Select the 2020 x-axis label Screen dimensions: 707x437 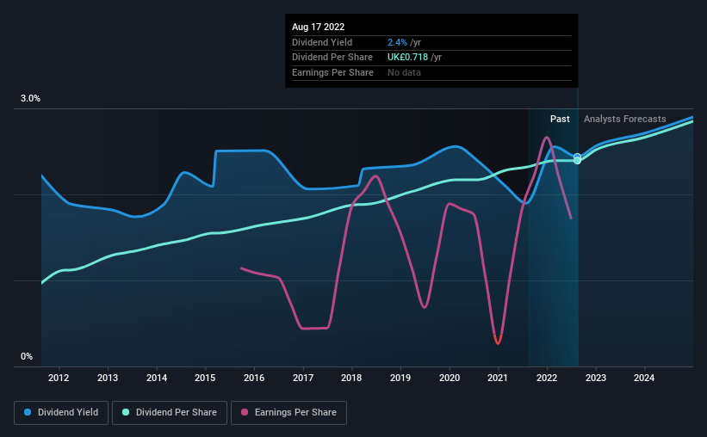(x=450, y=378)
